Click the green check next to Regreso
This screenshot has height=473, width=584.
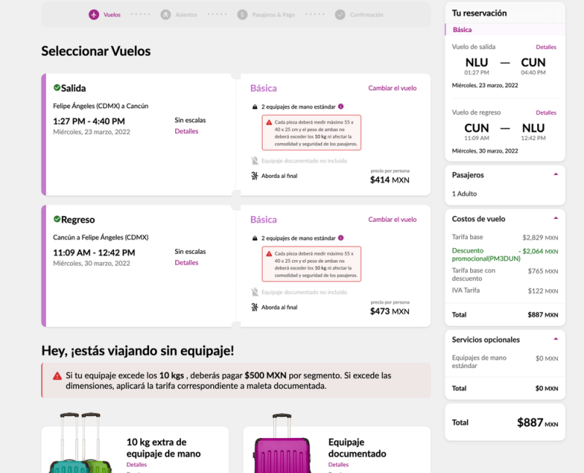[x=57, y=219]
